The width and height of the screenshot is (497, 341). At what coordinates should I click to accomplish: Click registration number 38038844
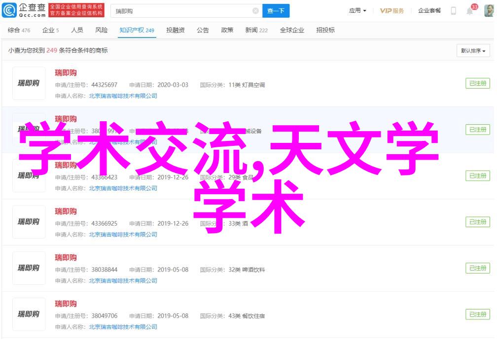(x=105, y=270)
